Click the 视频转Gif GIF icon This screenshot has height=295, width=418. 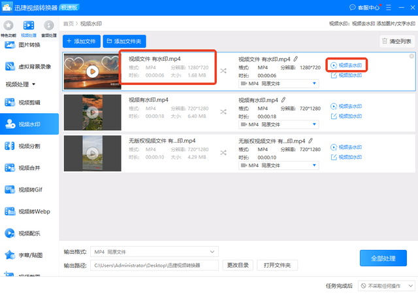coord(10,190)
